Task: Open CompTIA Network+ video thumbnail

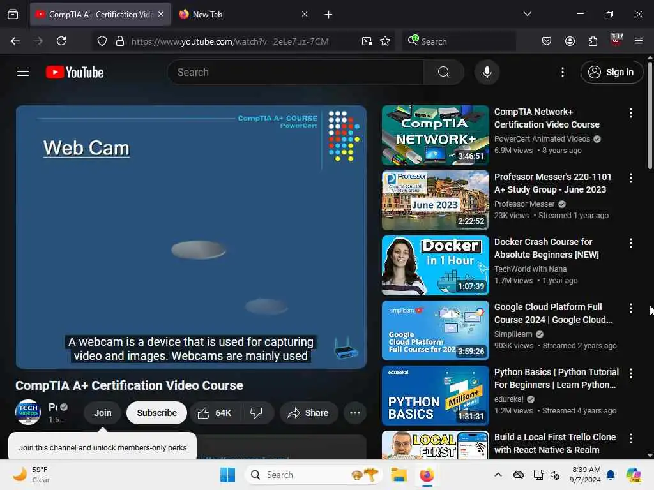Action: 435,135
